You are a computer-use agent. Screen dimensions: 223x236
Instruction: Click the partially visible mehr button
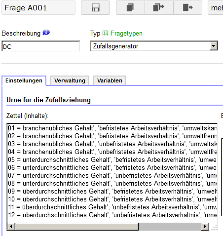[216, 7]
